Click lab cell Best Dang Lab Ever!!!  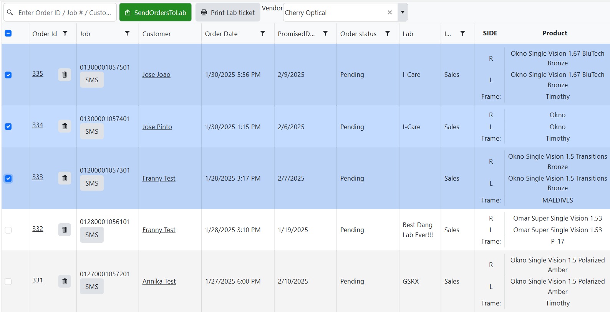(418, 230)
